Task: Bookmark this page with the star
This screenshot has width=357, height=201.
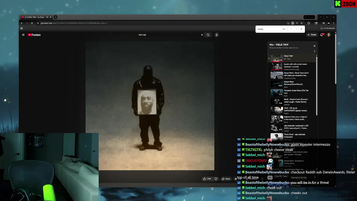Action: 301,23
